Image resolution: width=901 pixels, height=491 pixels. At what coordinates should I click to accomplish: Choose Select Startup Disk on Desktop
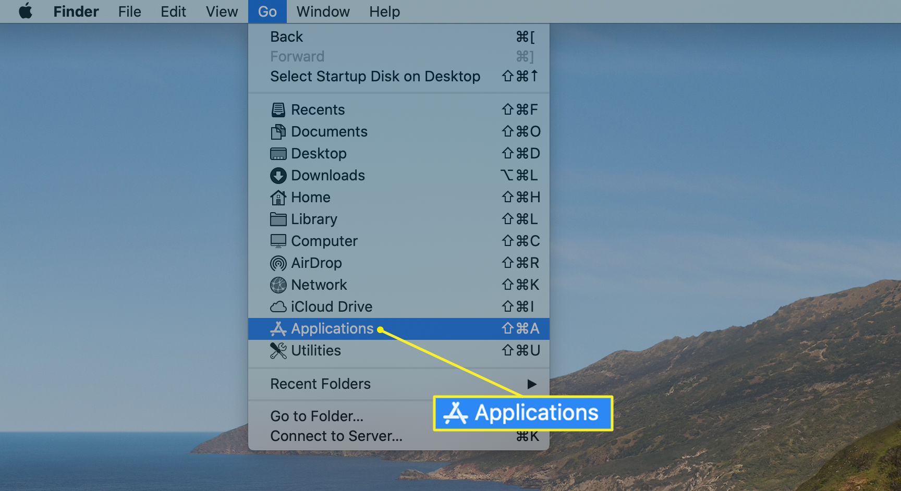pos(399,76)
